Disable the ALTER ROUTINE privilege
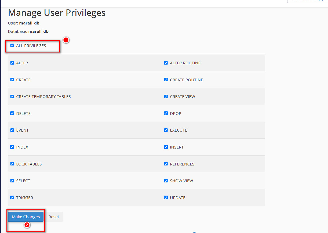Image resolution: width=328 pixels, height=233 pixels. pos(166,63)
